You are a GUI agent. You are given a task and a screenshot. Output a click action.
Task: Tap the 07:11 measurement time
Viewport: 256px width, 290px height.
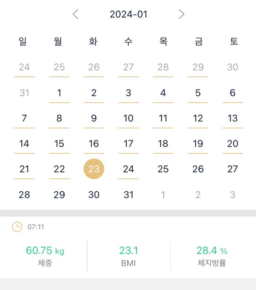click(x=36, y=227)
